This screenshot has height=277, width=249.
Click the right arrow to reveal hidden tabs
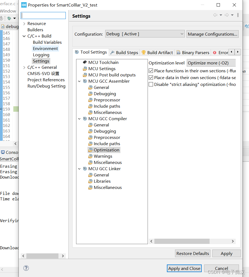tap(238, 52)
